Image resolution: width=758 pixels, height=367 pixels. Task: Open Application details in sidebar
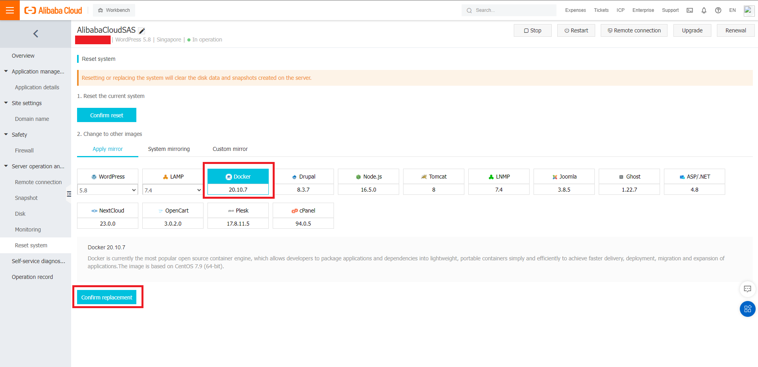click(36, 87)
